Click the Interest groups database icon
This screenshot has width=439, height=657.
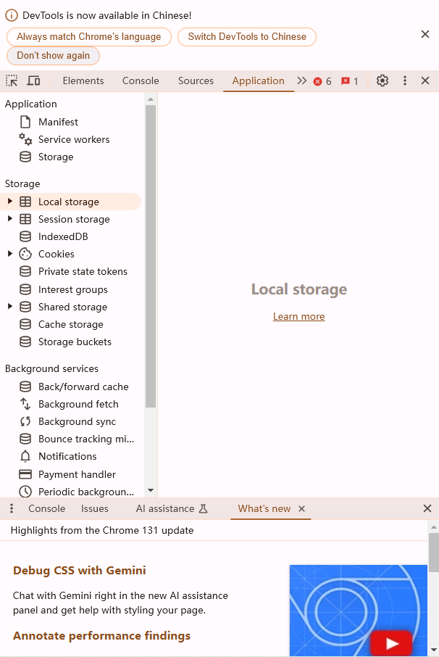tap(25, 289)
